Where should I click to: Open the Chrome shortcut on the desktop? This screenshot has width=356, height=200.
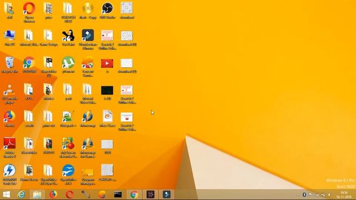29,63
